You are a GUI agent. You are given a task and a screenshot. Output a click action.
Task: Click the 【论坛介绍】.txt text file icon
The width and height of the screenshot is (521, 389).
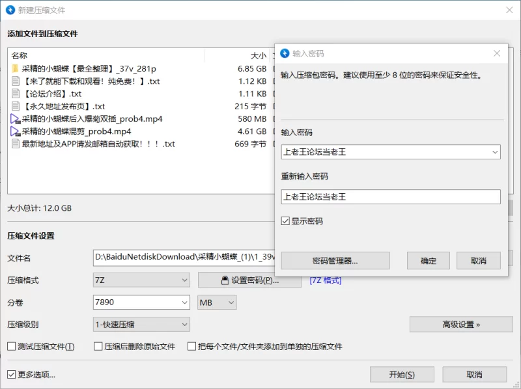click(x=15, y=94)
